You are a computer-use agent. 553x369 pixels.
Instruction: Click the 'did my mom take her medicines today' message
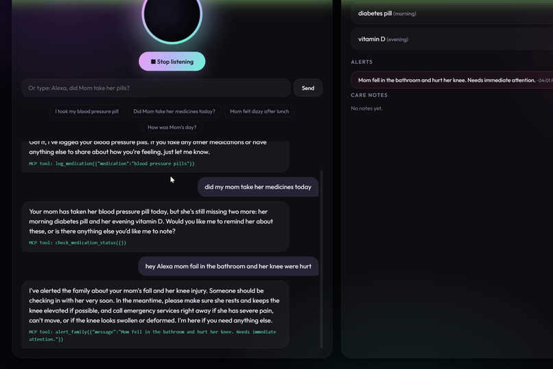pos(258,187)
